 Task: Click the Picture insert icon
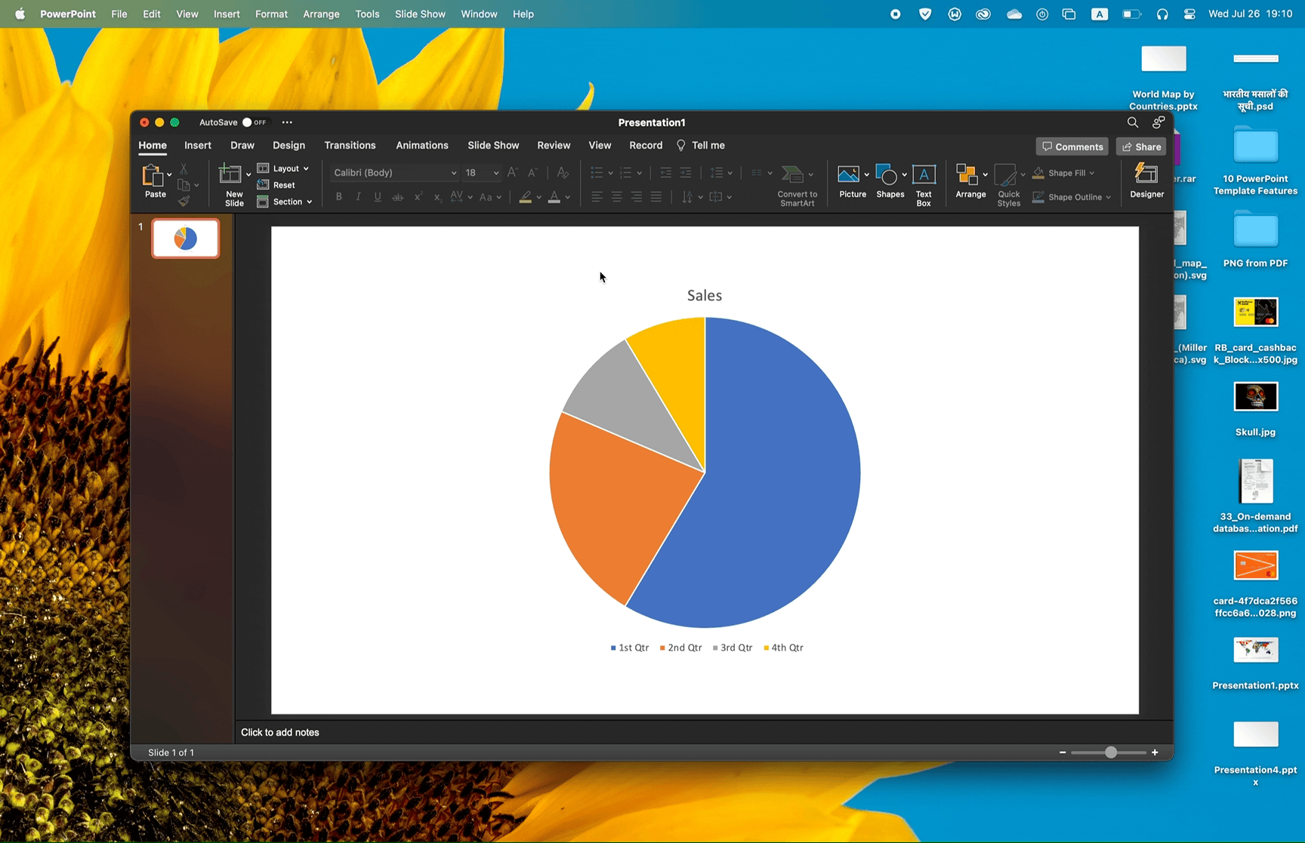point(848,175)
